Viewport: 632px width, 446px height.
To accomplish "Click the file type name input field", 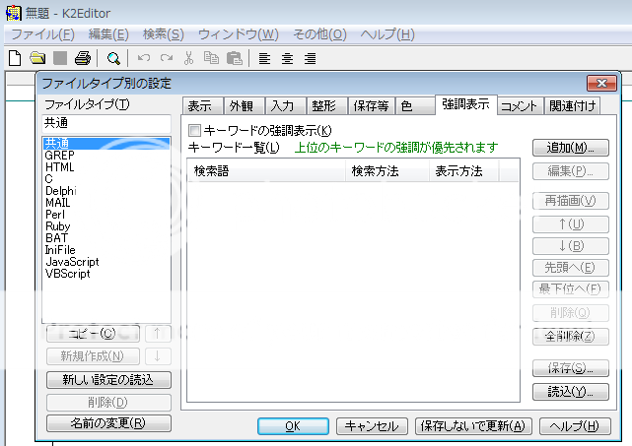I will point(106,124).
